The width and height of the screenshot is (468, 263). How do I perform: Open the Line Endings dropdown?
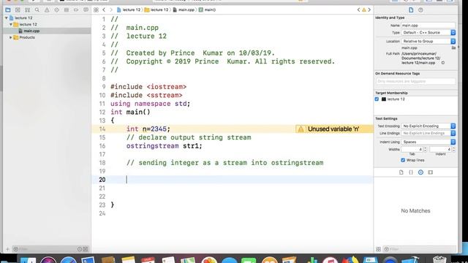click(429, 133)
